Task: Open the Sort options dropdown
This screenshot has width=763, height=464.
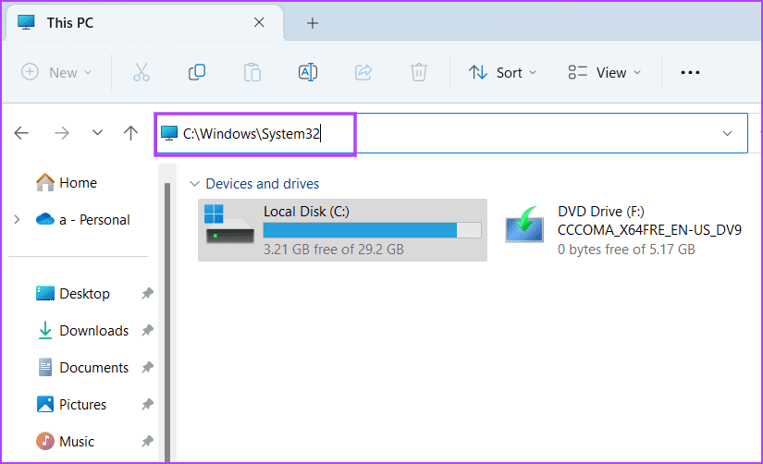Action: pyautogui.click(x=503, y=72)
